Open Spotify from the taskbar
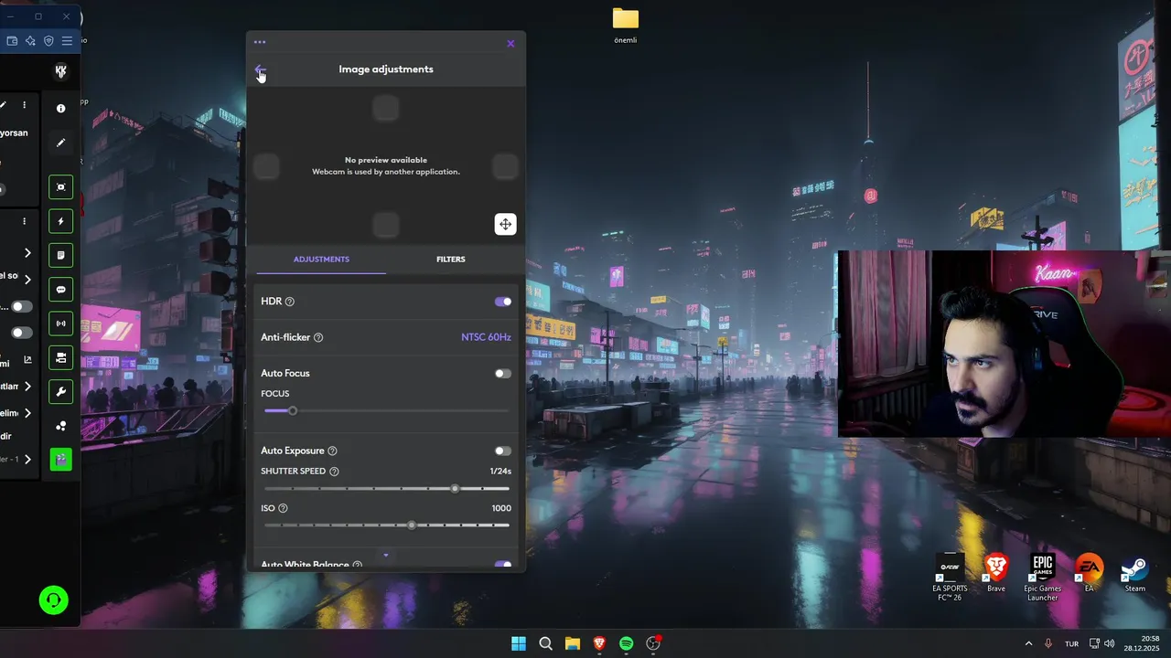 pyautogui.click(x=626, y=643)
